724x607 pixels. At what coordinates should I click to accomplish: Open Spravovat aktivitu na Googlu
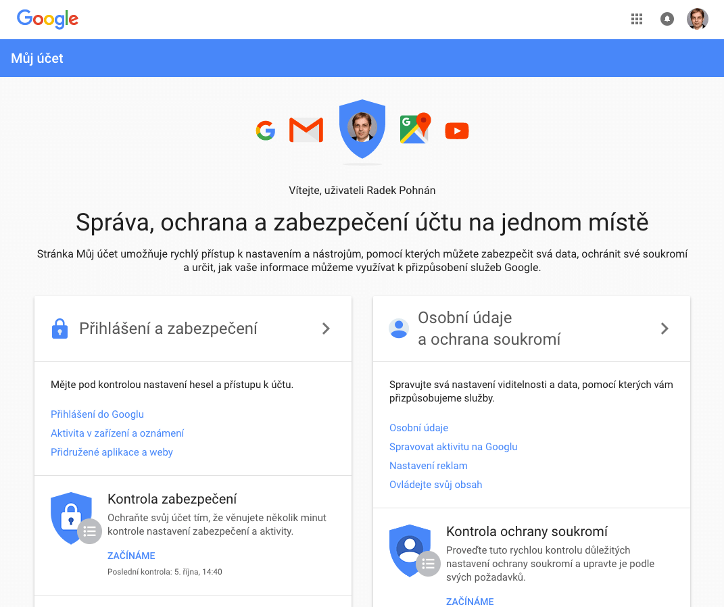click(453, 447)
